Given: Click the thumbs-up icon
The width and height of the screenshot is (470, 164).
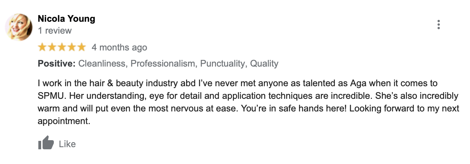Looking at the screenshot, I should tap(46, 144).
